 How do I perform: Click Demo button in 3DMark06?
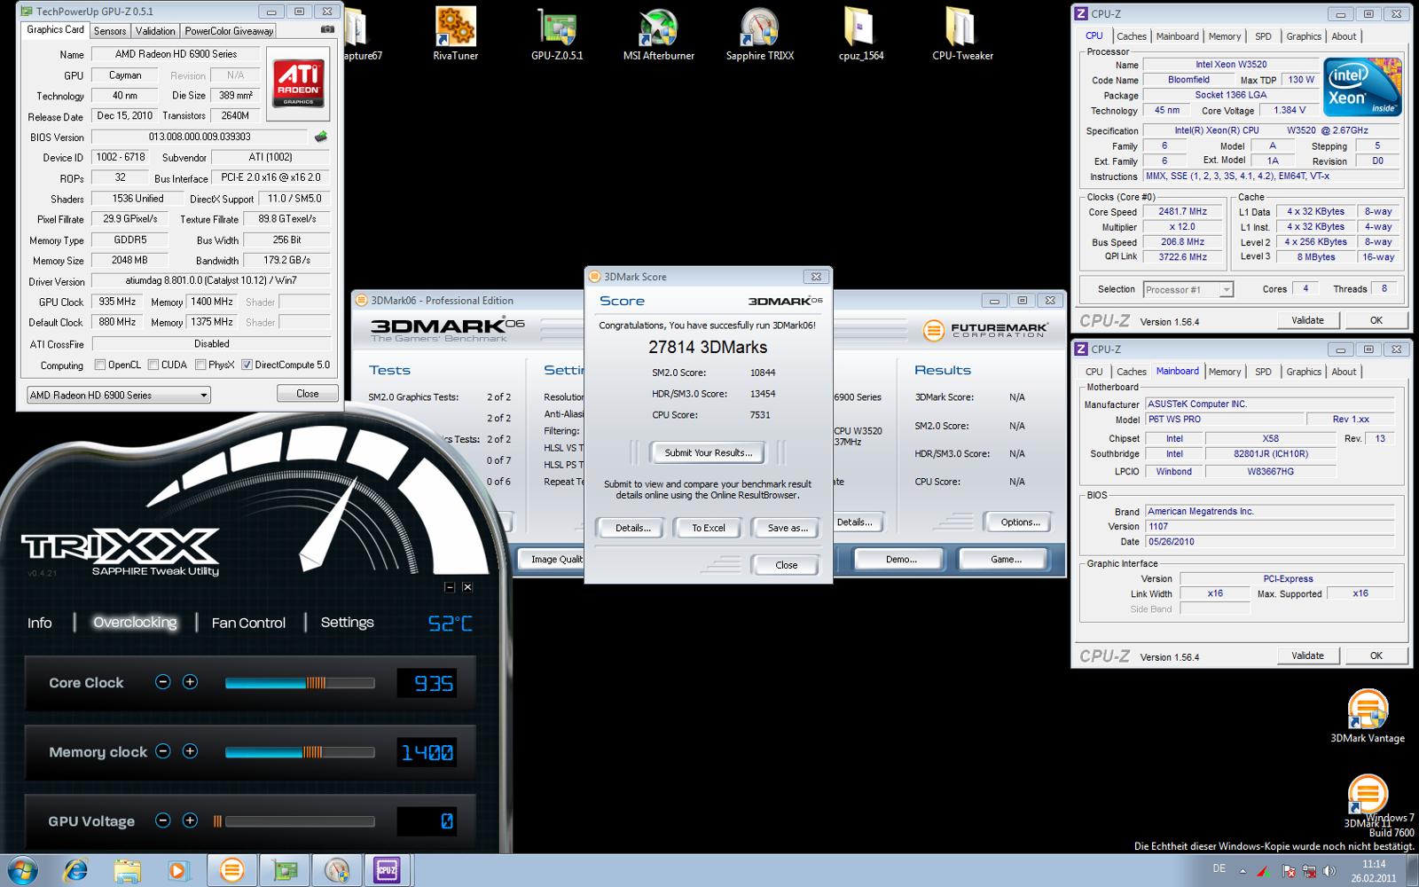tap(901, 560)
